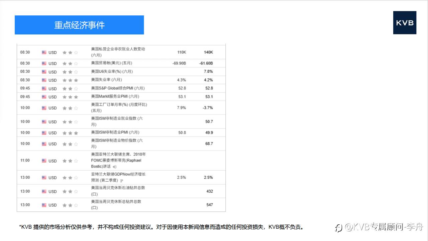Click the US flag in the 美国工厂订单月率 row
Viewport: 428px width, 241px height.
pyautogui.click(x=44, y=108)
